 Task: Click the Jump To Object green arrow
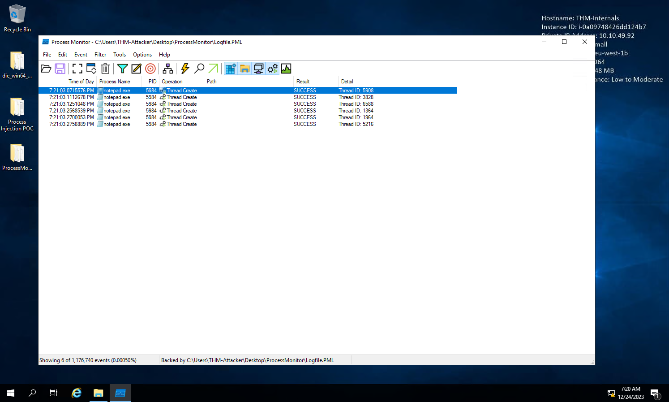[213, 69]
